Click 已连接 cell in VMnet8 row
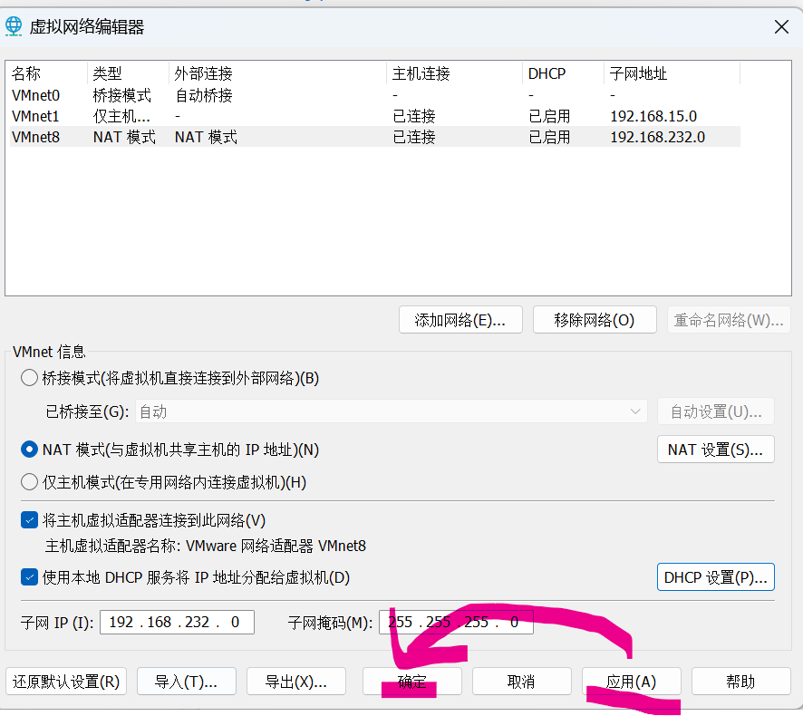The image size is (803, 716). point(414,137)
